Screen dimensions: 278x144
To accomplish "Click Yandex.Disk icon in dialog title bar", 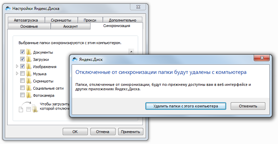I will click(x=75, y=59).
